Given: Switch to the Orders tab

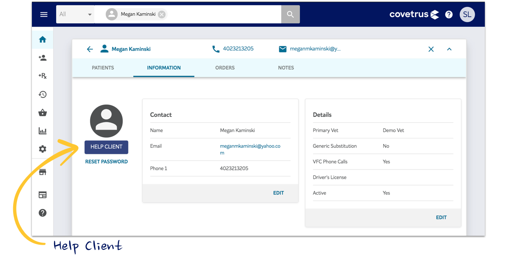Looking at the screenshot, I should 225,68.
